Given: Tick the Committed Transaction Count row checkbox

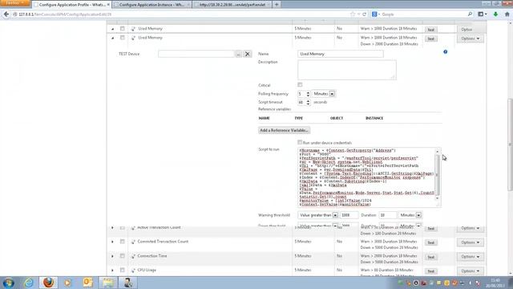Looking at the screenshot, I should click(123, 242).
